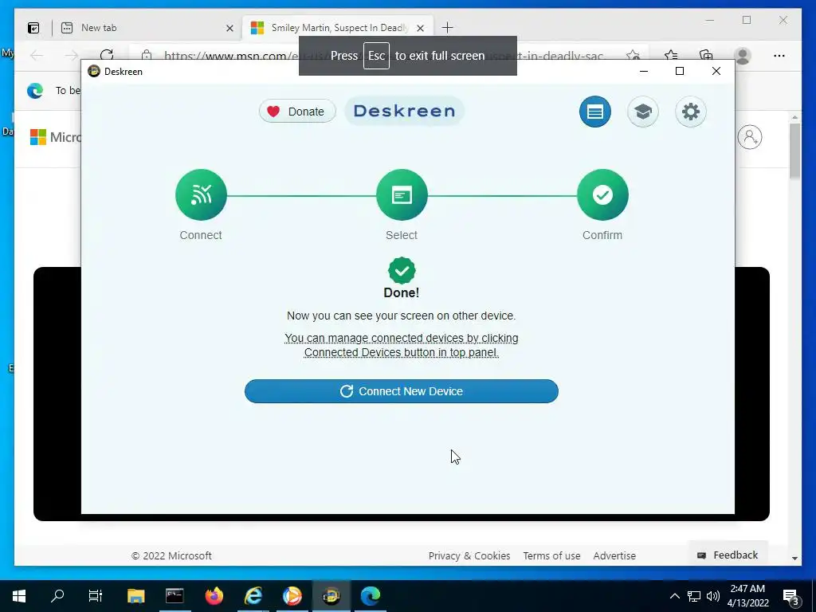Click scrollbar down arrow in Edge

[794, 558]
